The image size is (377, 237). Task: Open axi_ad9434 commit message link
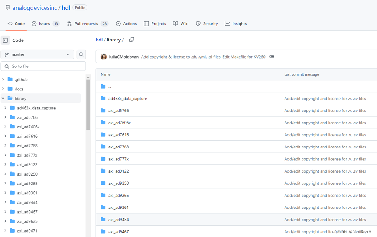click(325, 220)
